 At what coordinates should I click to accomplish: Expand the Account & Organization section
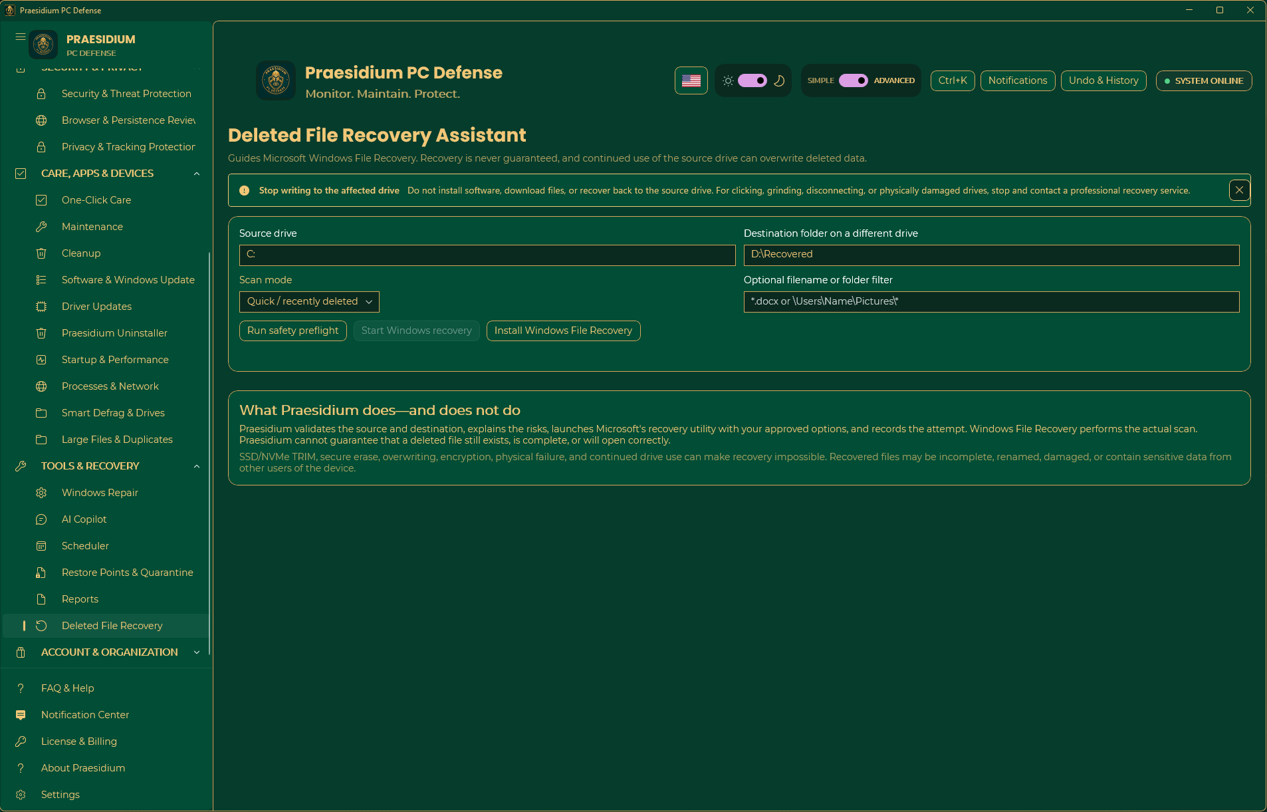click(x=197, y=652)
